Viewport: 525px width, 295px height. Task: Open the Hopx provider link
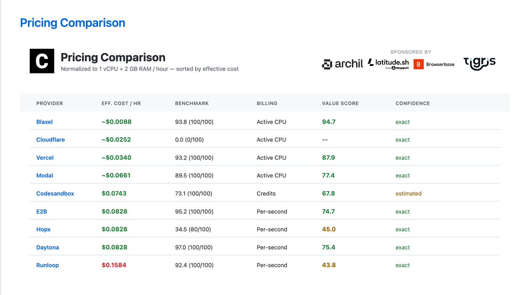(x=43, y=229)
